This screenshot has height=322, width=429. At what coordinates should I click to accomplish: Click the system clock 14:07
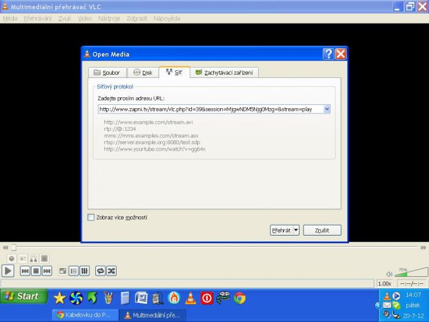[413, 295]
